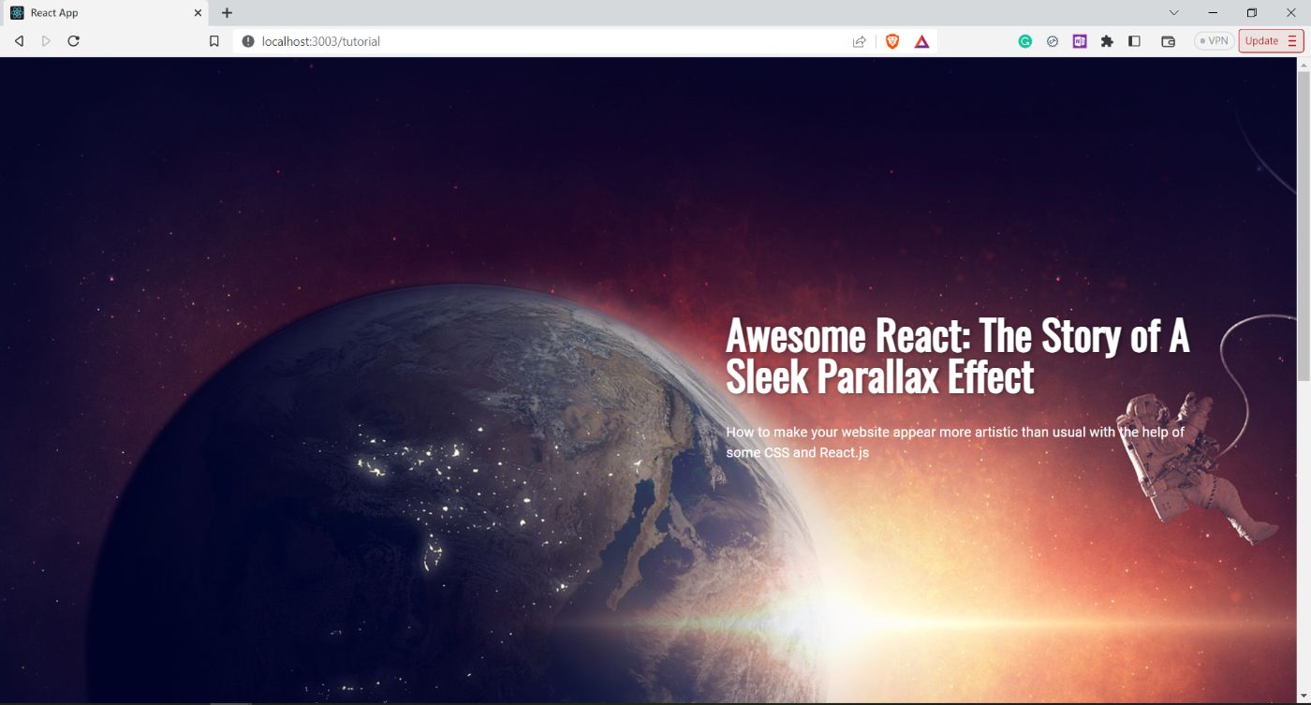Viewport: 1311px width, 705px height.
Task: Click the vertical page scrollbar thumb
Action: [x=1303, y=225]
